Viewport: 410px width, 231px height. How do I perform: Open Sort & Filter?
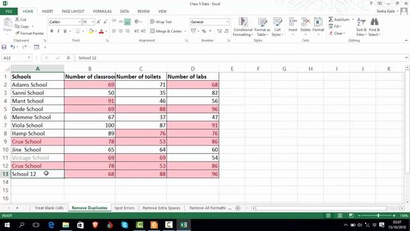click(x=361, y=27)
